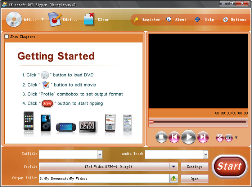Viewport: 252px width, 187px height.
Task: Click the playback time 00:00:00/00:00:00
Action: click(231, 113)
